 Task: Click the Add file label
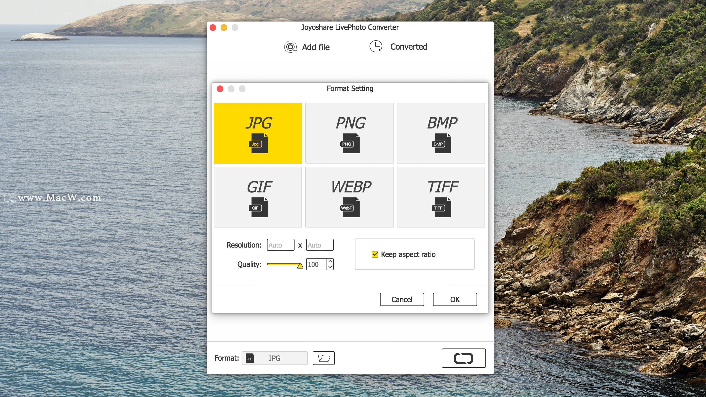316,47
